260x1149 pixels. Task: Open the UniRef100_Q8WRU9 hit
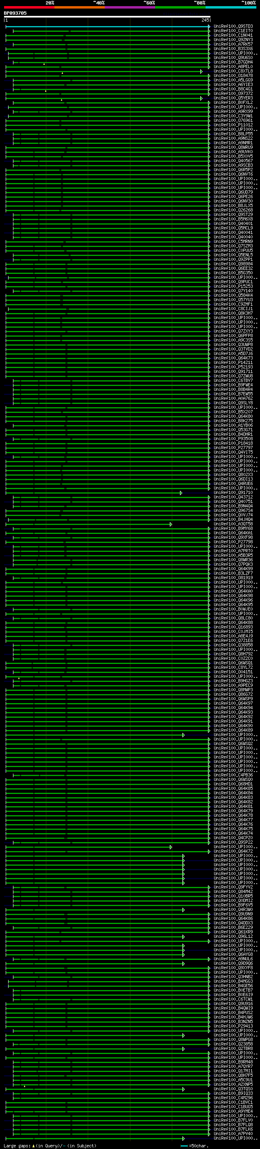[233, 147]
